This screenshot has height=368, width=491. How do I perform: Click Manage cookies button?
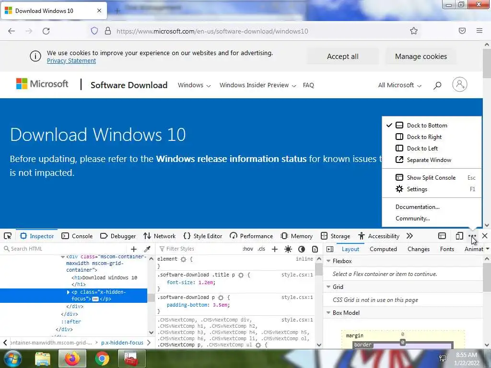[421, 57]
